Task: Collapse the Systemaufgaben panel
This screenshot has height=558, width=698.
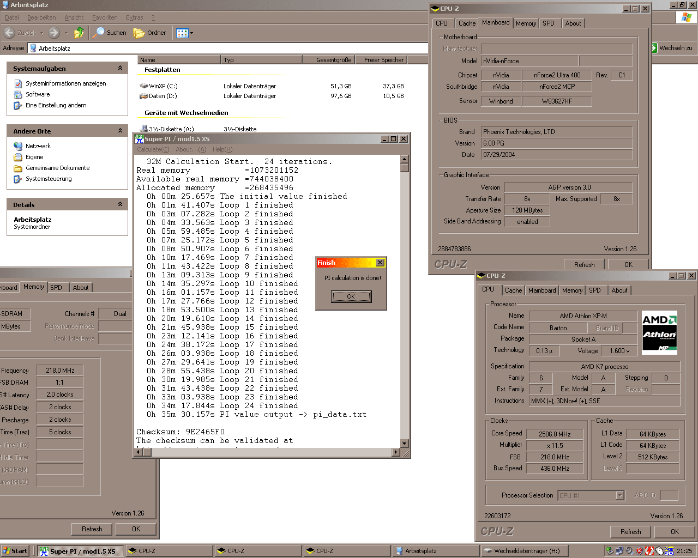Action: click(x=120, y=68)
